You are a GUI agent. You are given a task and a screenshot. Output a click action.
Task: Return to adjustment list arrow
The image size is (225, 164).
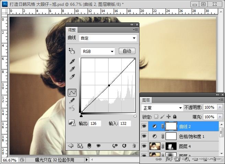pyautogui.click(x=70, y=146)
